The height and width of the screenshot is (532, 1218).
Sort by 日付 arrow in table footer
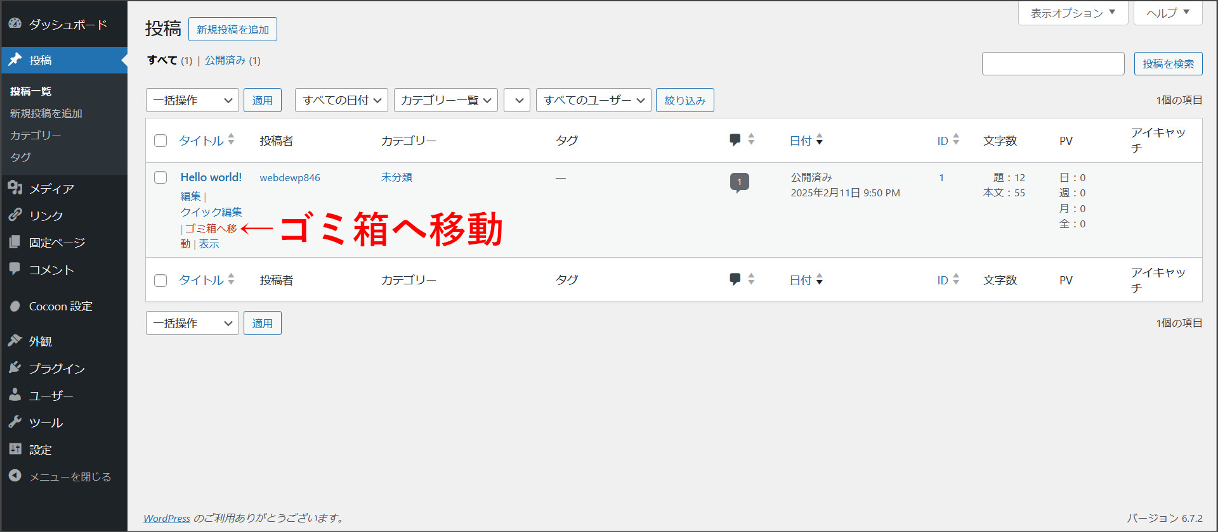pyautogui.click(x=820, y=279)
